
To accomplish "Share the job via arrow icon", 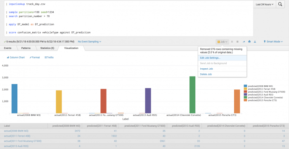I will [244, 42].
